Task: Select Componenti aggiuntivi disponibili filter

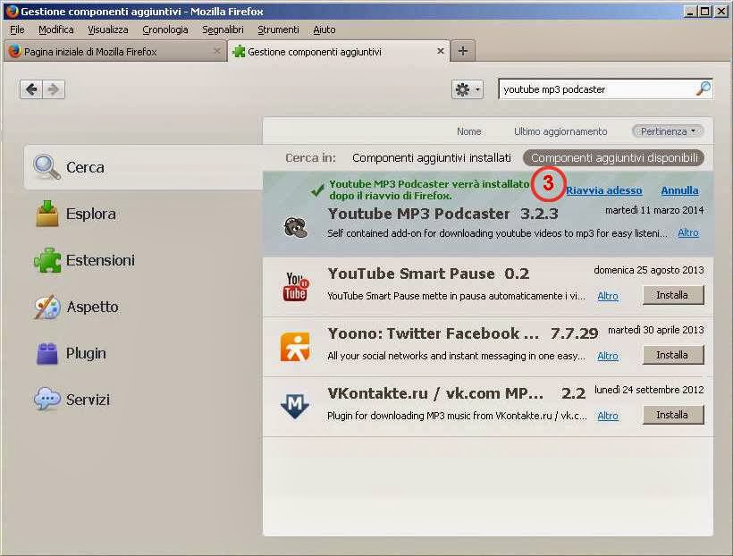Action: click(x=614, y=158)
